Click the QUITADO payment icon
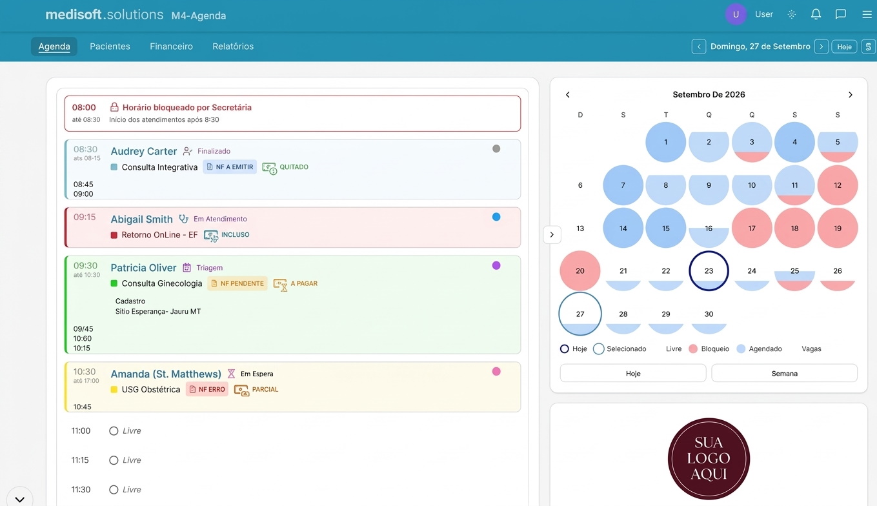The width and height of the screenshot is (877, 506). click(269, 168)
